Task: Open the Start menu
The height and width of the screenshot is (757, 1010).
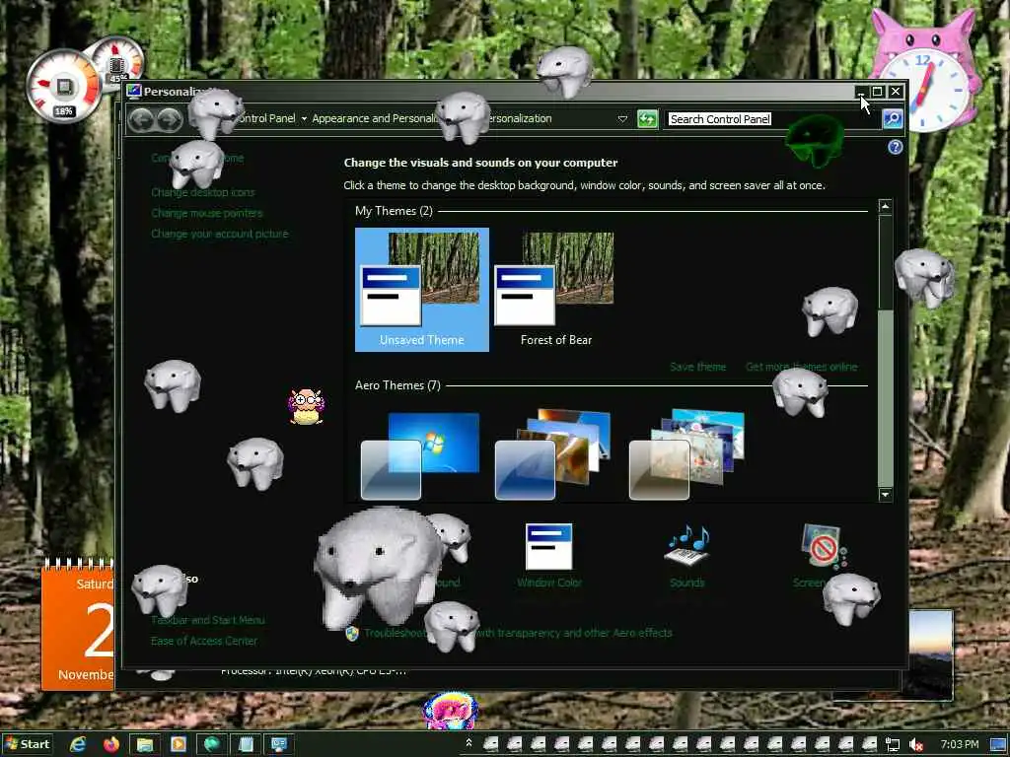Action: click(x=27, y=745)
